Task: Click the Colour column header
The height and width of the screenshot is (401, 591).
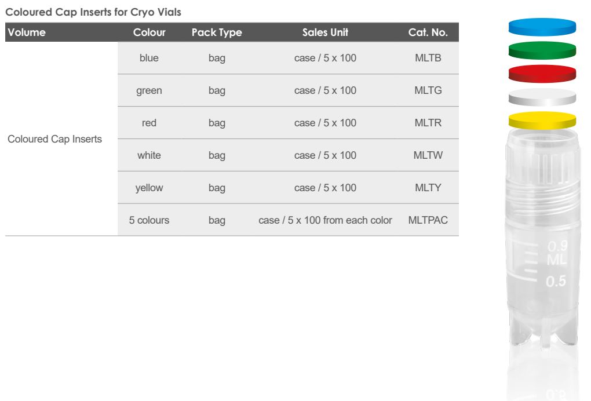Action: (x=149, y=32)
